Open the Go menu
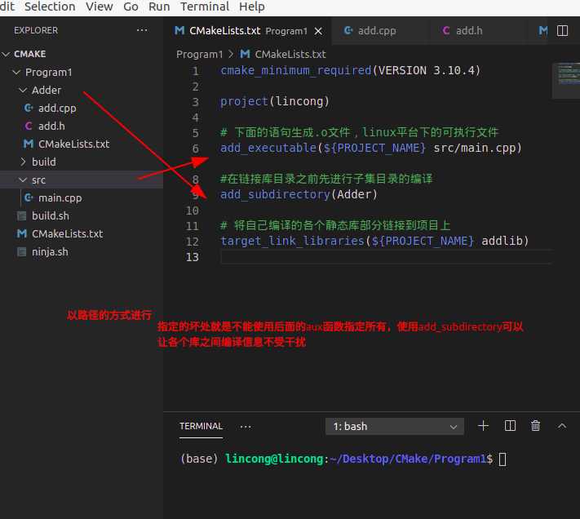Screen dimensions: 580x519 click(x=131, y=7)
